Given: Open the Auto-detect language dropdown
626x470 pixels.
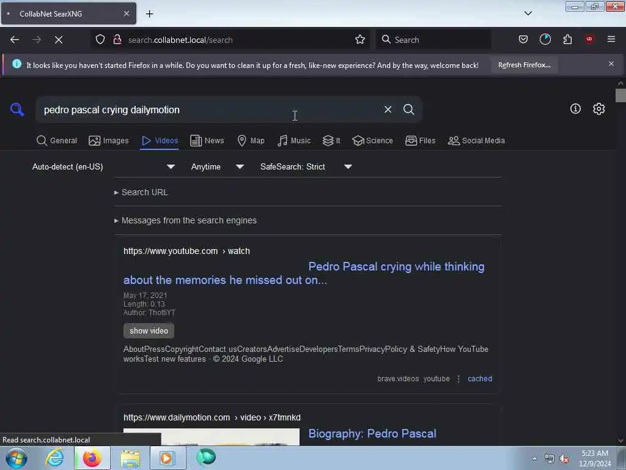Looking at the screenshot, I should coord(103,166).
